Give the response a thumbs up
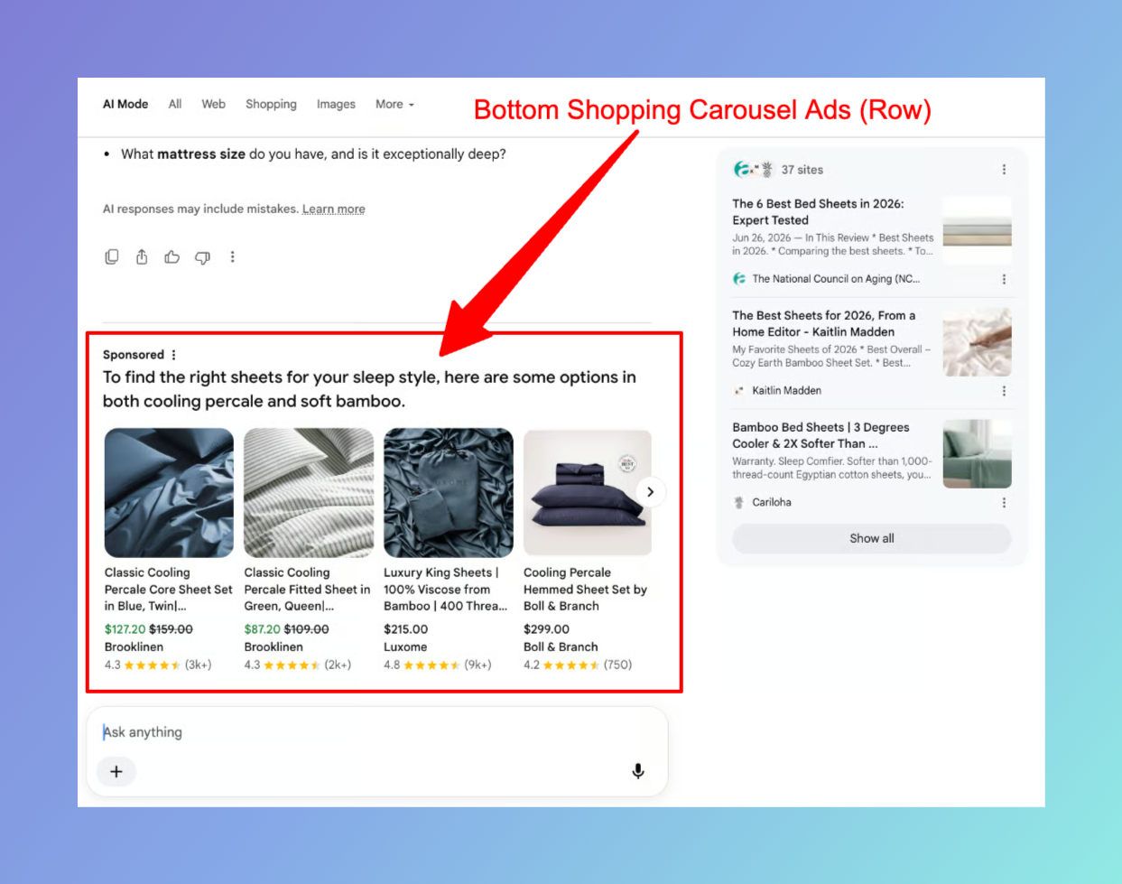The height and width of the screenshot is (884, 1122). point(172,257)
